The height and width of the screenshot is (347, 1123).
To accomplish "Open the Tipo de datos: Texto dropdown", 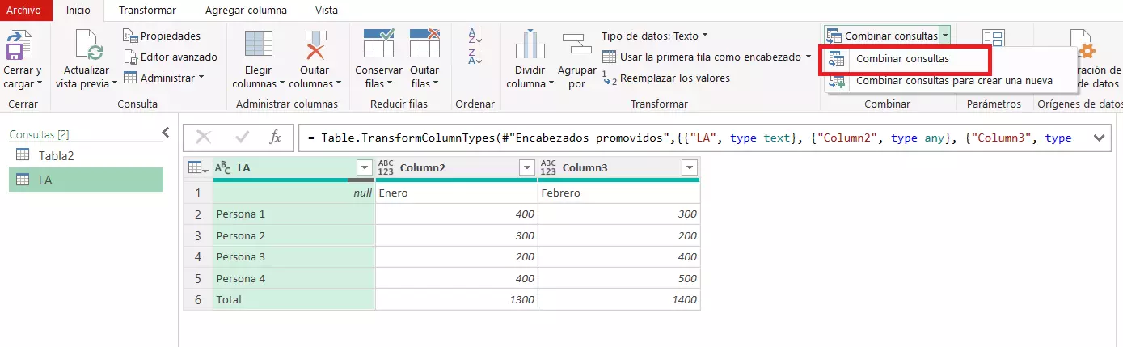I will coord(654,36).
